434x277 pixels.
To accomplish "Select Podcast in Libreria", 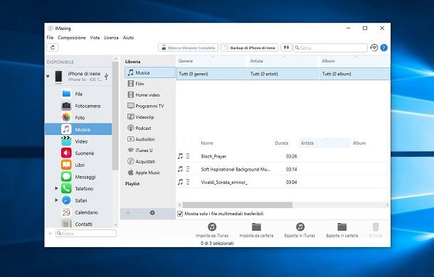I will 150,128.
